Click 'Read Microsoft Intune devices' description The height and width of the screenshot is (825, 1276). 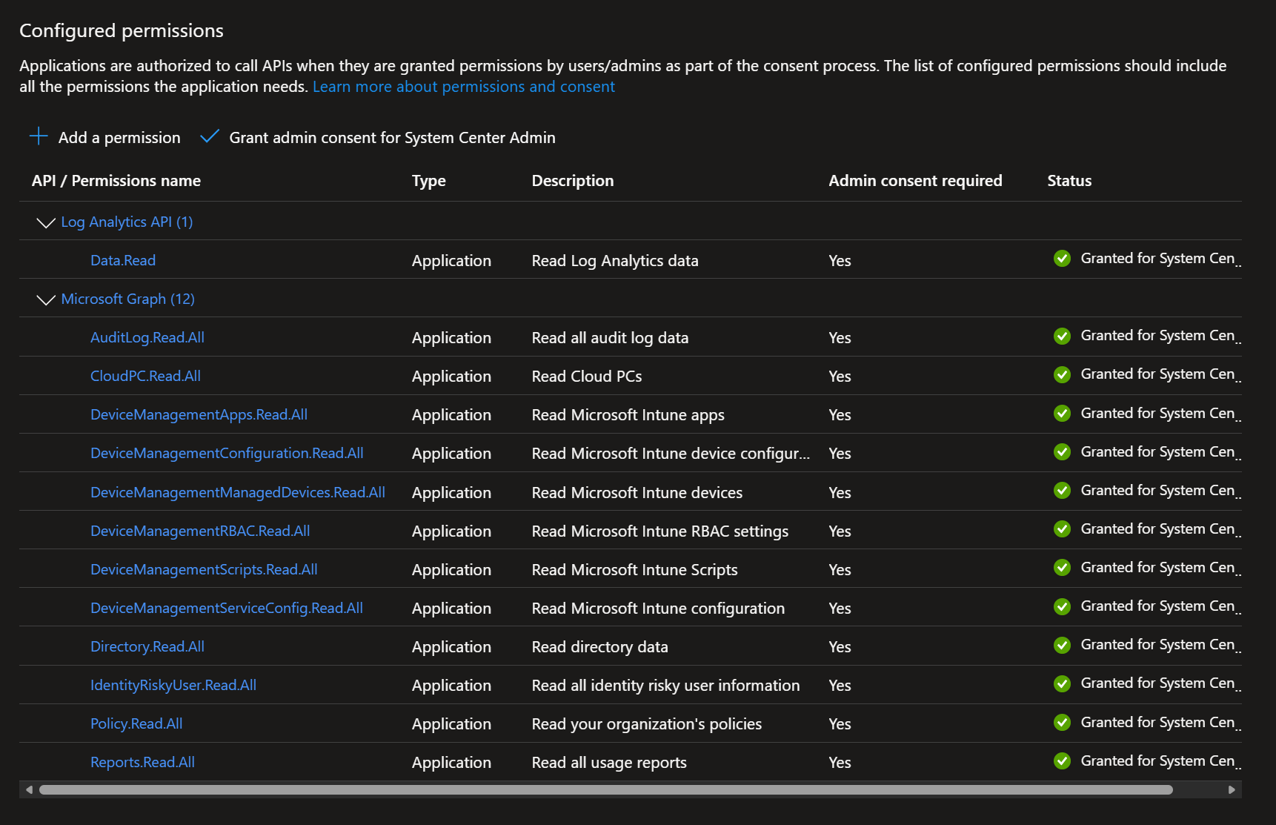click(637, 493)
